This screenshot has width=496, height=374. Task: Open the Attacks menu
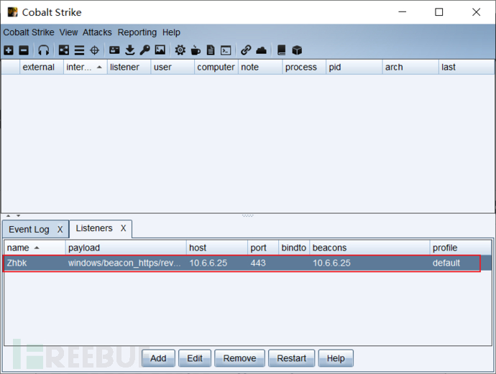point(97,32)
